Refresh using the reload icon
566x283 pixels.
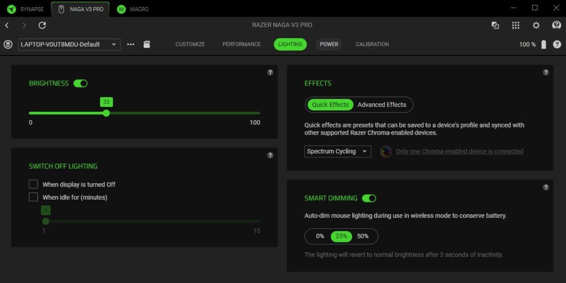[x=42, y=25]
